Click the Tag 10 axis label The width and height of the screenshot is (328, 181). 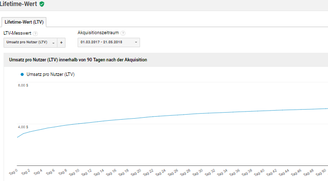click(x=74, y=172)
